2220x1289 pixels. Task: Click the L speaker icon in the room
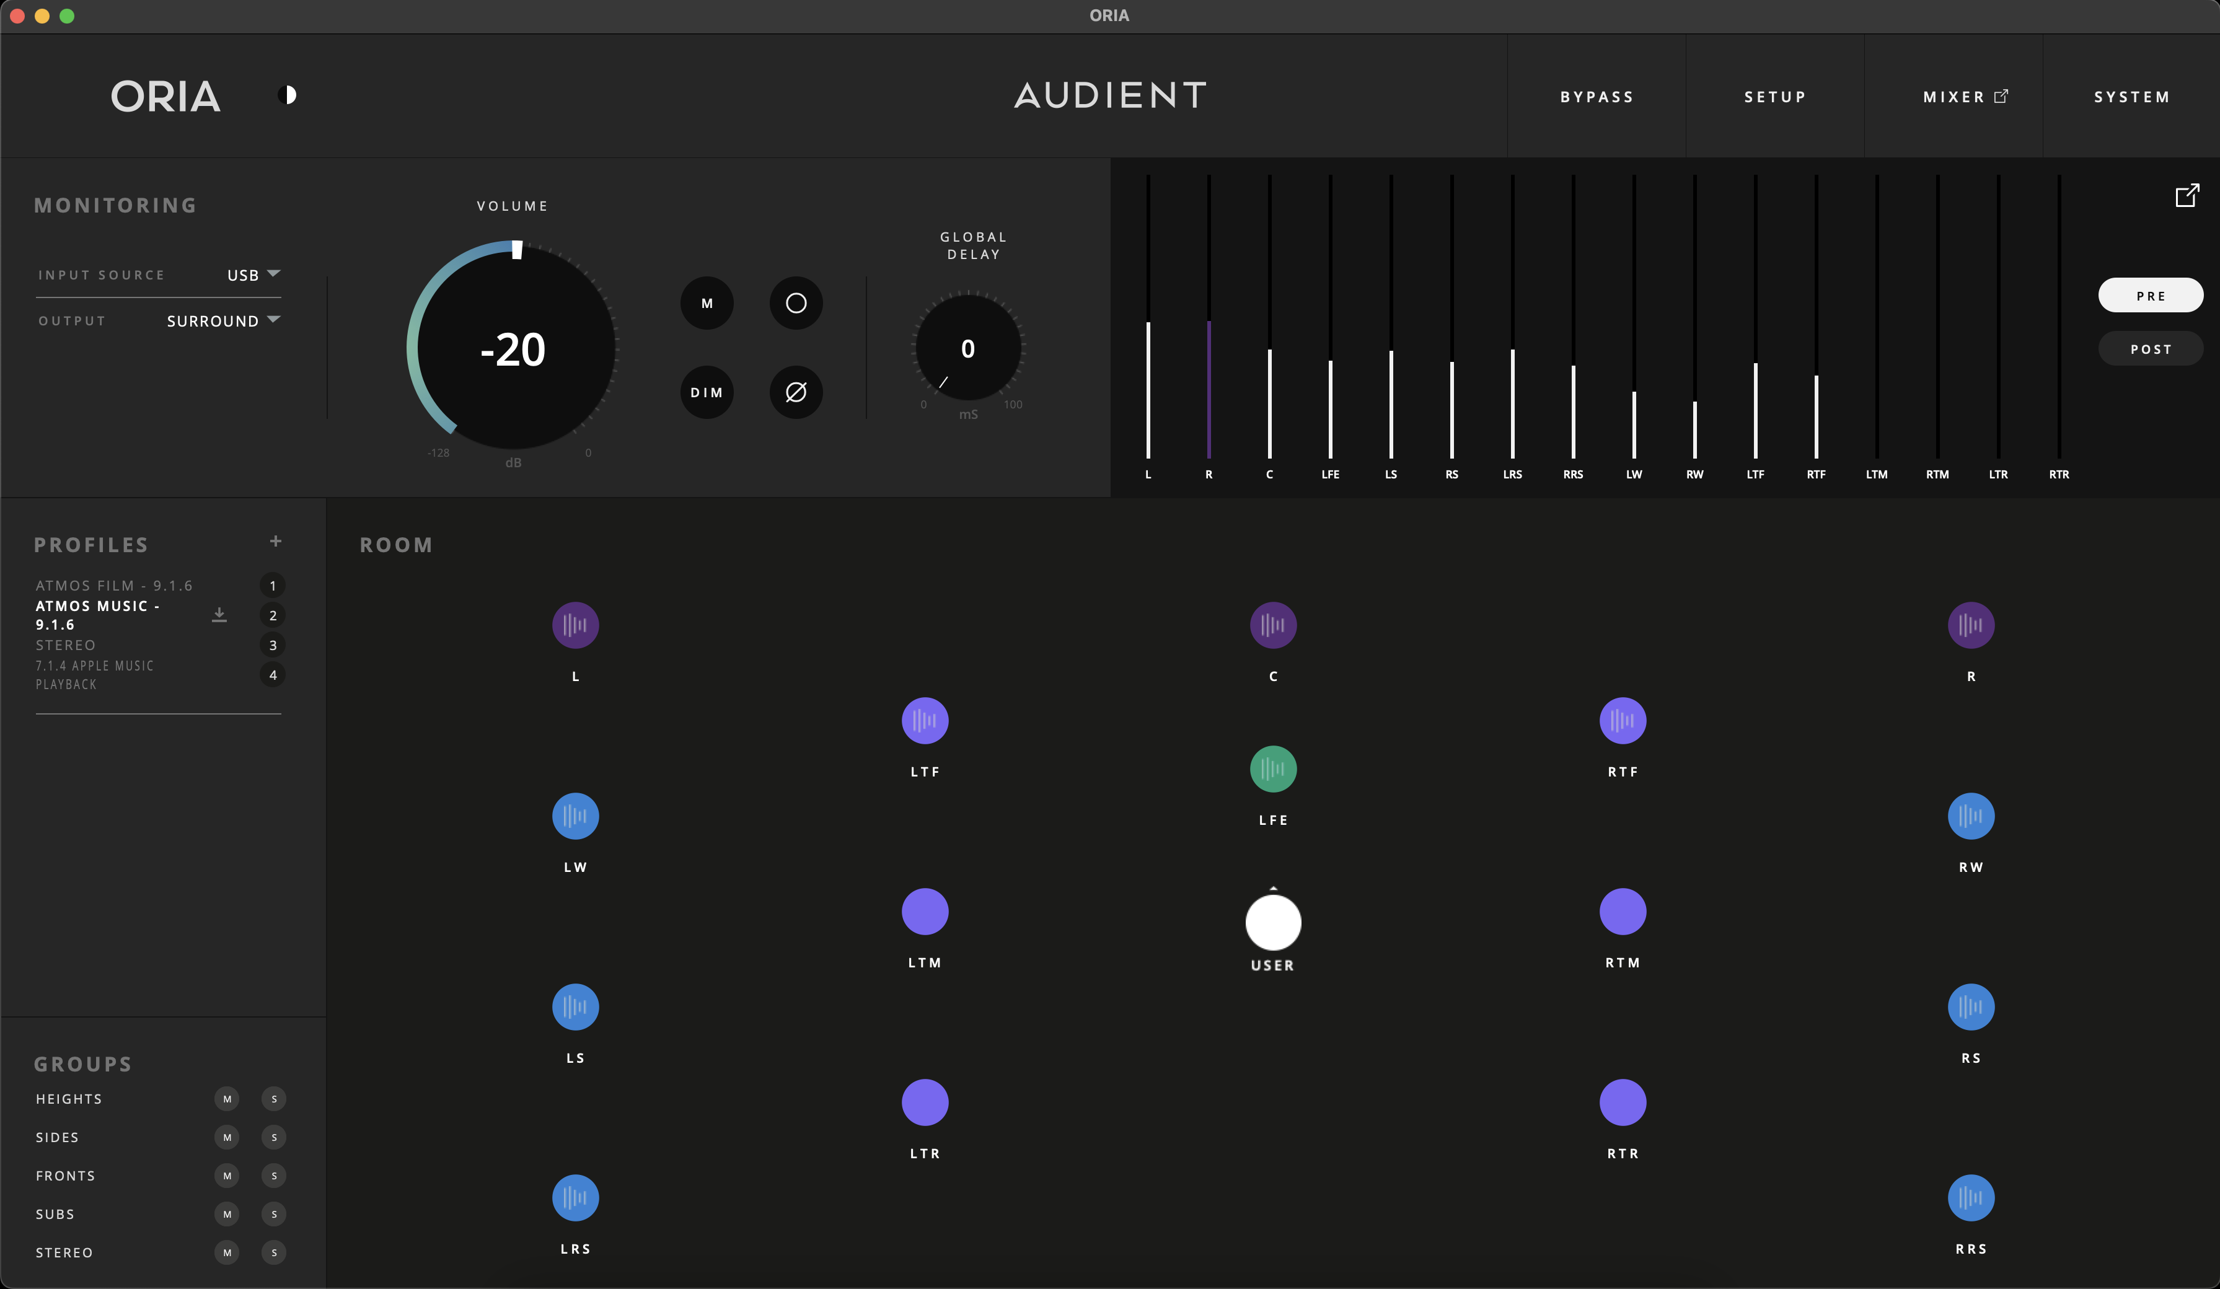[x=575, y=625]
